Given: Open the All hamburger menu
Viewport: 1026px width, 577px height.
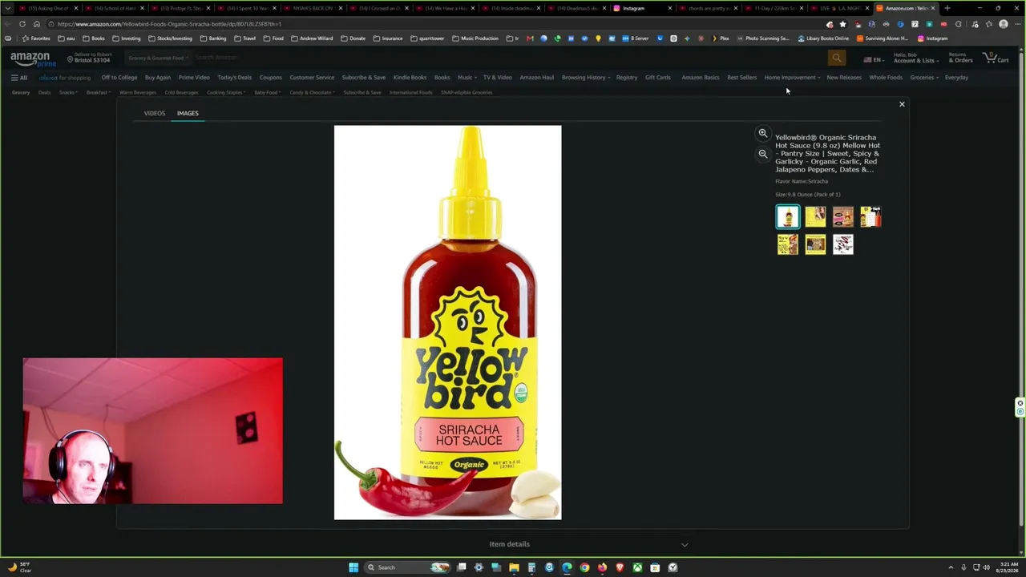Looking at the screenshot, I should click(19, 78).
